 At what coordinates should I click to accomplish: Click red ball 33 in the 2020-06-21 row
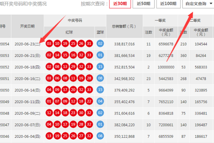pos(89,55)
